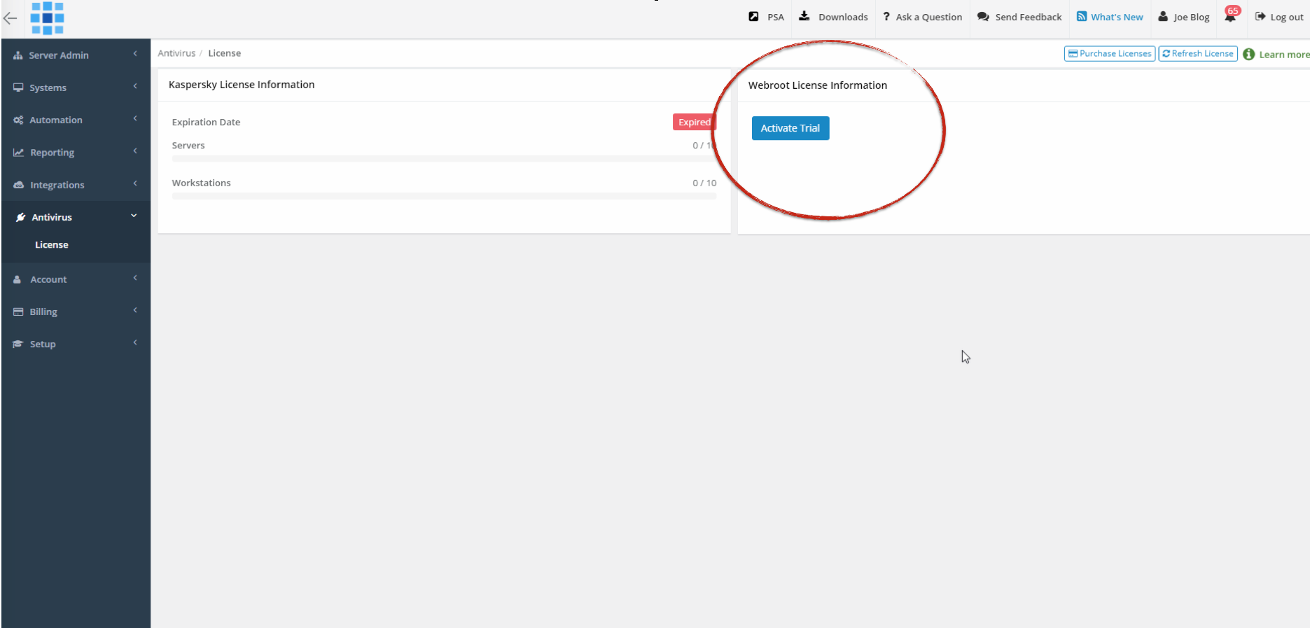Click the red Expired status badge
Image resolution: width=1310 pixels, height=628 pixels.
pos(694,122)
